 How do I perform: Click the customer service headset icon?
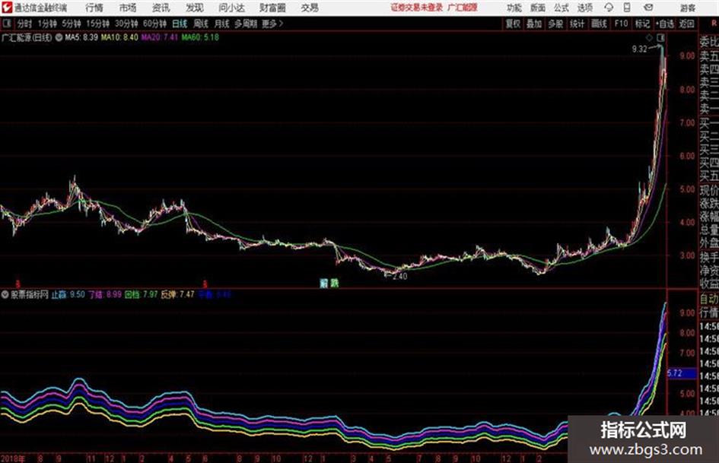click(x=609, y=8)
